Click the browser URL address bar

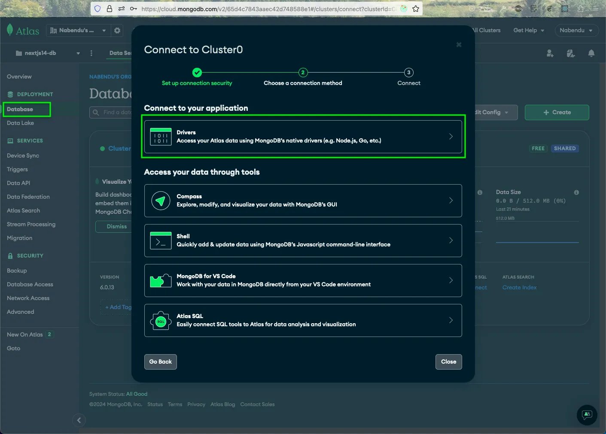click(x=268, y=9)
